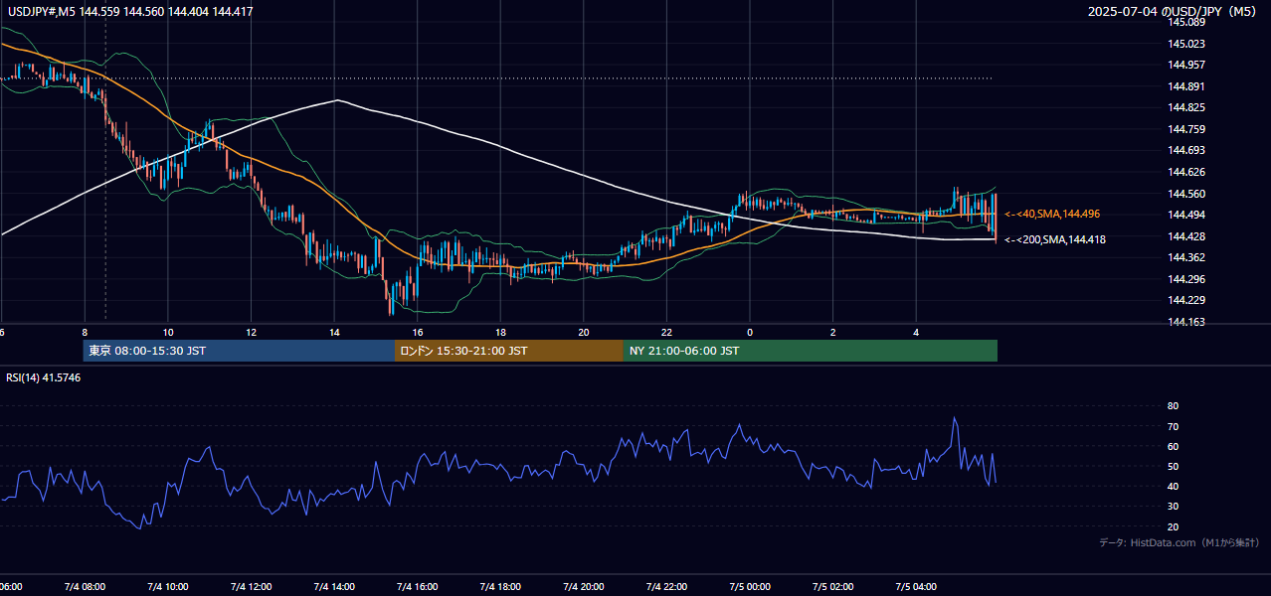Click price axis value 145.089

click(1185, 22)
